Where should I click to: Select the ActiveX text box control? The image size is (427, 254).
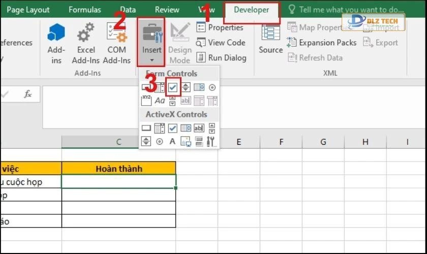pos(199,128)
